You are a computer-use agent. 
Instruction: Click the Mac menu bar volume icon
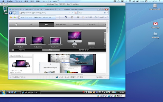pyautogui.click(x=134, y=1)
